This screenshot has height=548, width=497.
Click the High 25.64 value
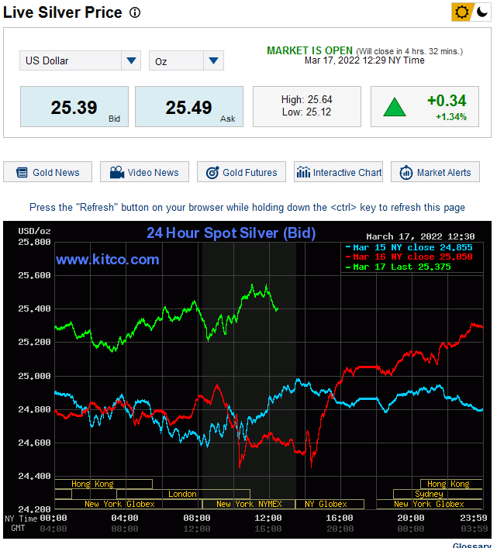point(306,100)
